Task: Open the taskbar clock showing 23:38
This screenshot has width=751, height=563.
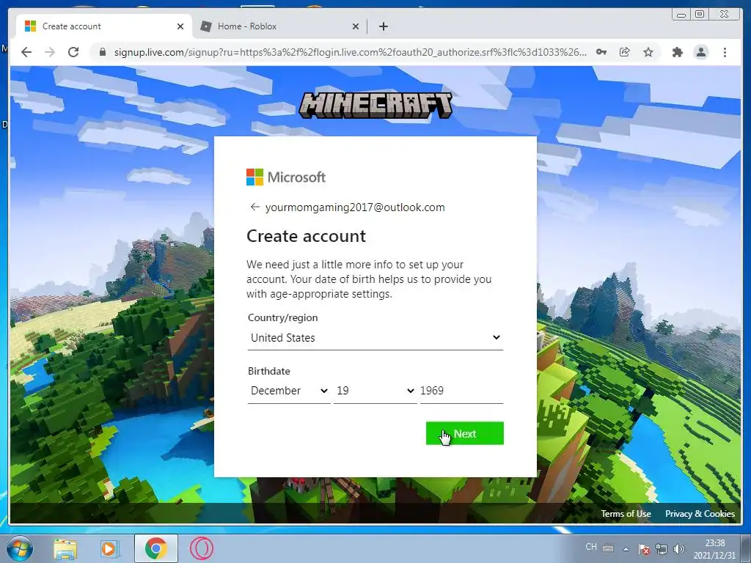Action: coord(714,548)
